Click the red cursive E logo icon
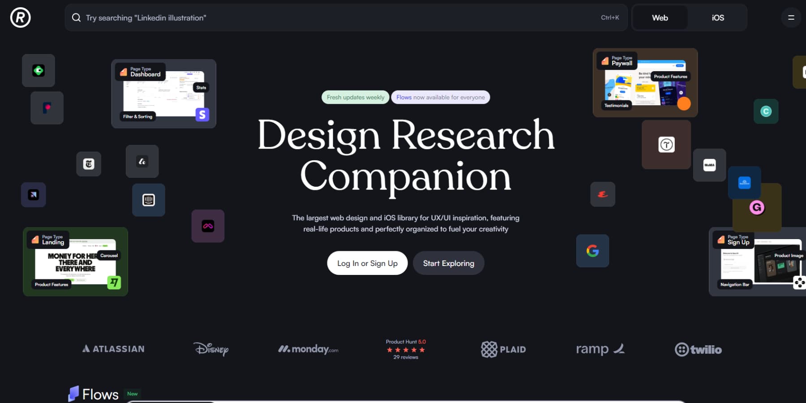This screenshot has width=806, height=403. [x=602, y=194]
